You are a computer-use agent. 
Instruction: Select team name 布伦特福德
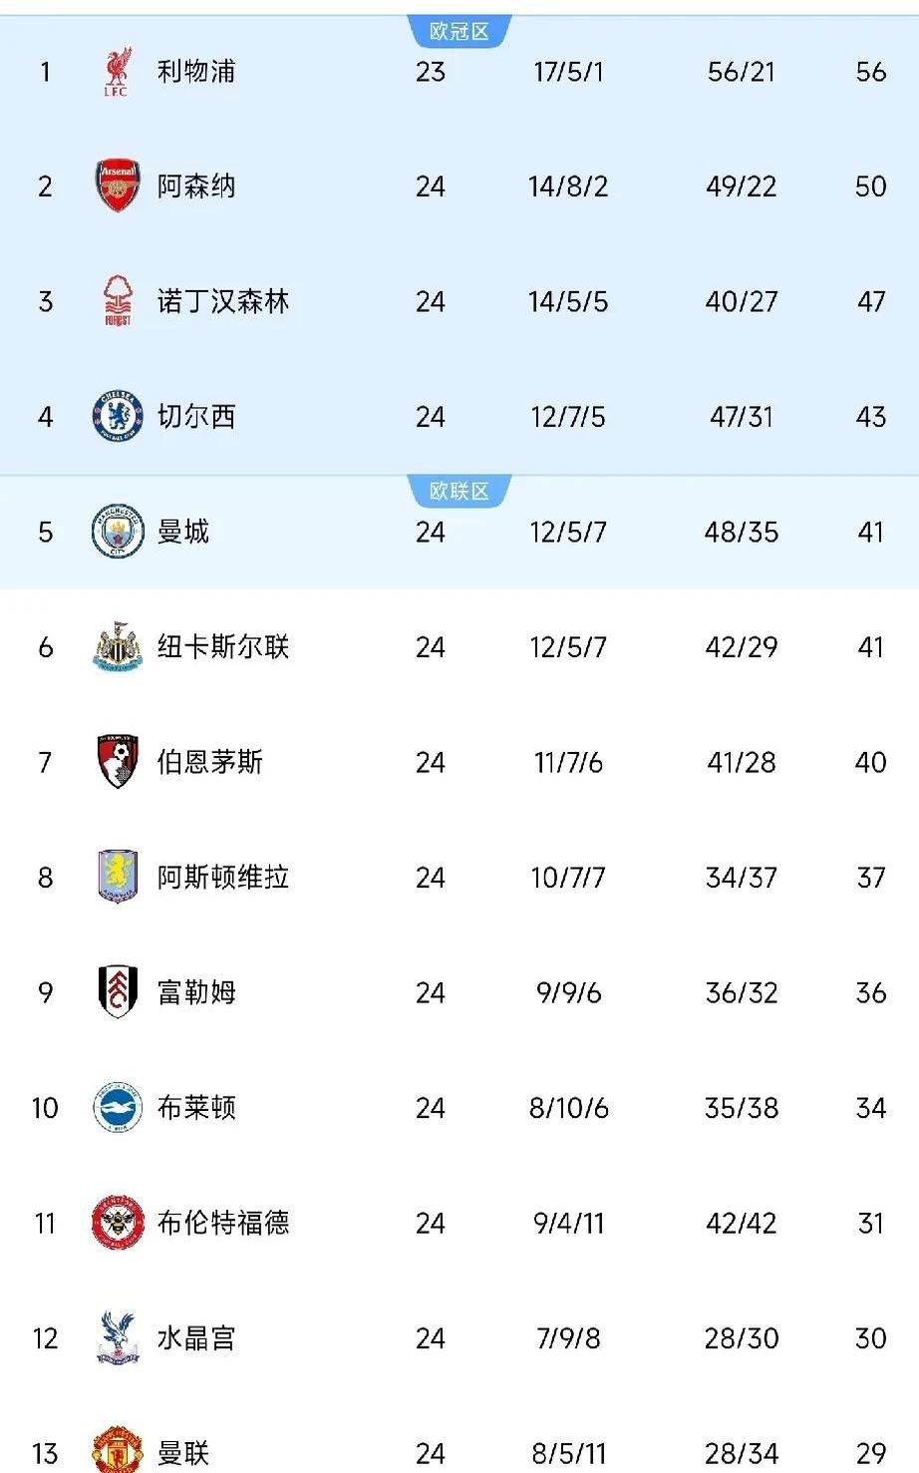click(x=223, y=1223)
